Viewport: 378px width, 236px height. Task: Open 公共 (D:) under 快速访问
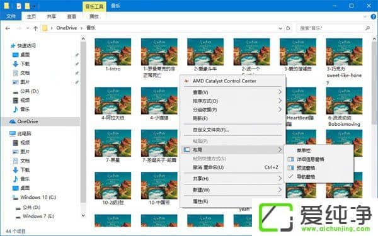point(26,91)
